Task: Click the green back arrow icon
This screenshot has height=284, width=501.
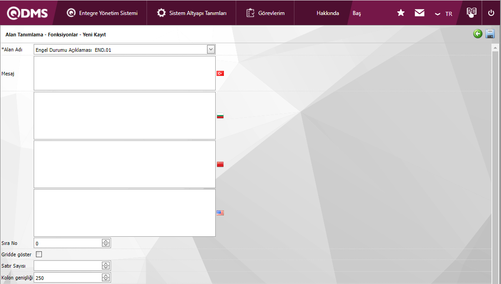Action: [478, 34]
